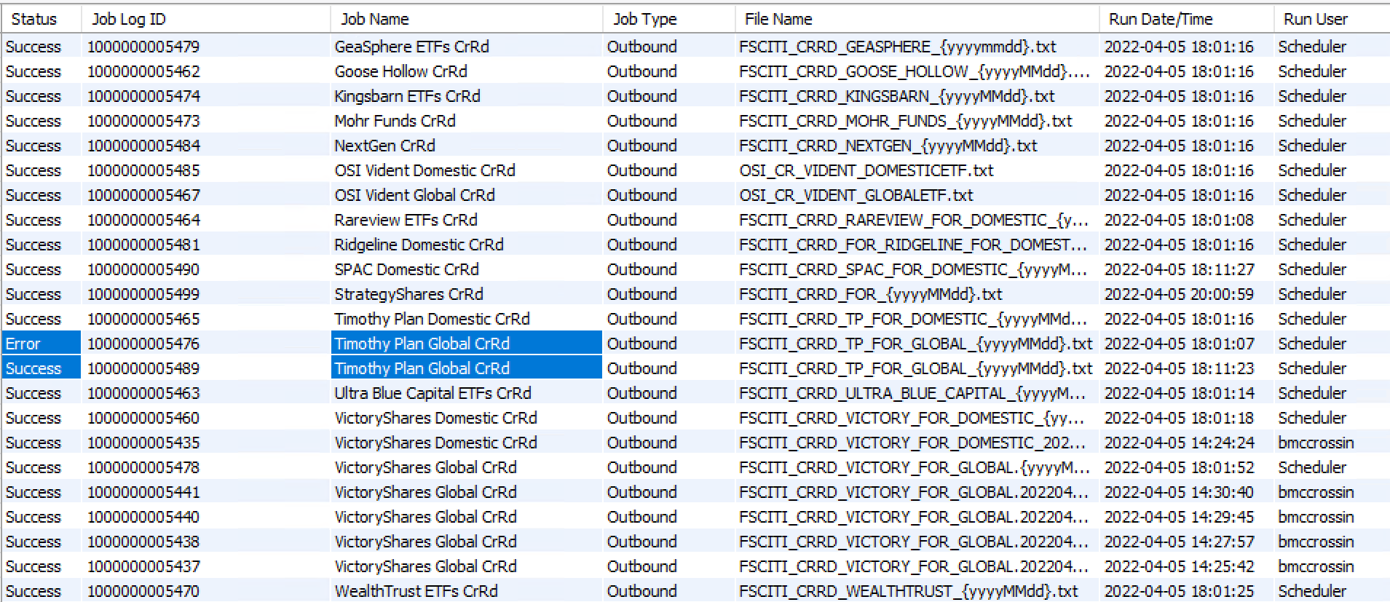This screenshot has height=602, width=1390.
Task: Select StrategyShares CrRd job
Action: [408, 294]
